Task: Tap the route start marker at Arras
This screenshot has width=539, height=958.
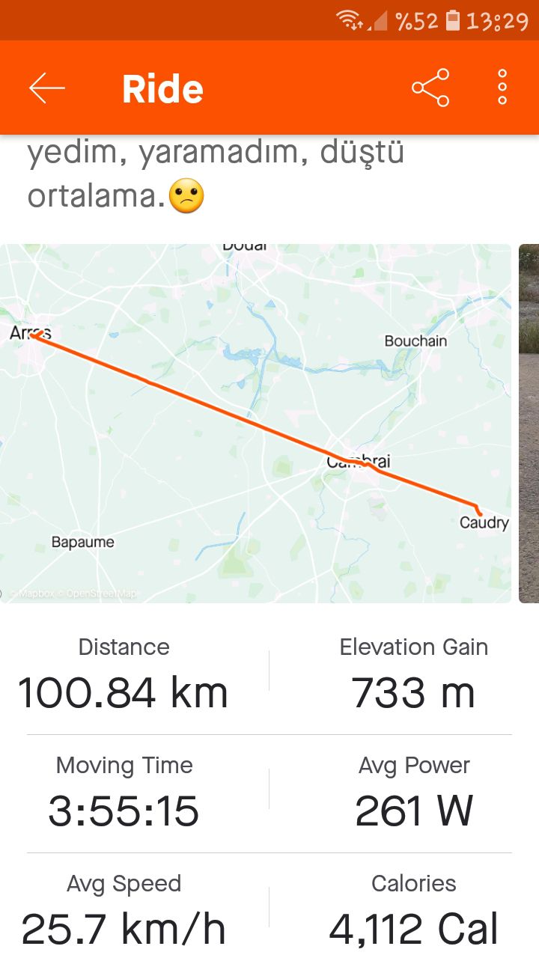Action: [34, 335]
